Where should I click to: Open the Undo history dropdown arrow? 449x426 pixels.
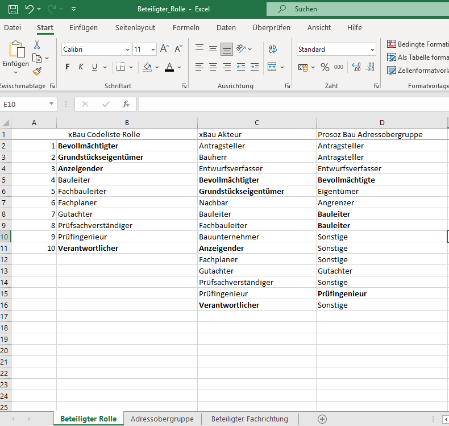[39, 9]
